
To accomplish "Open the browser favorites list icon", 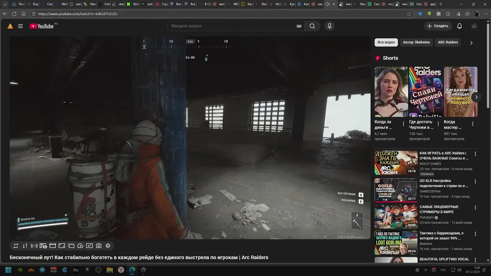I will click(467, 14).
